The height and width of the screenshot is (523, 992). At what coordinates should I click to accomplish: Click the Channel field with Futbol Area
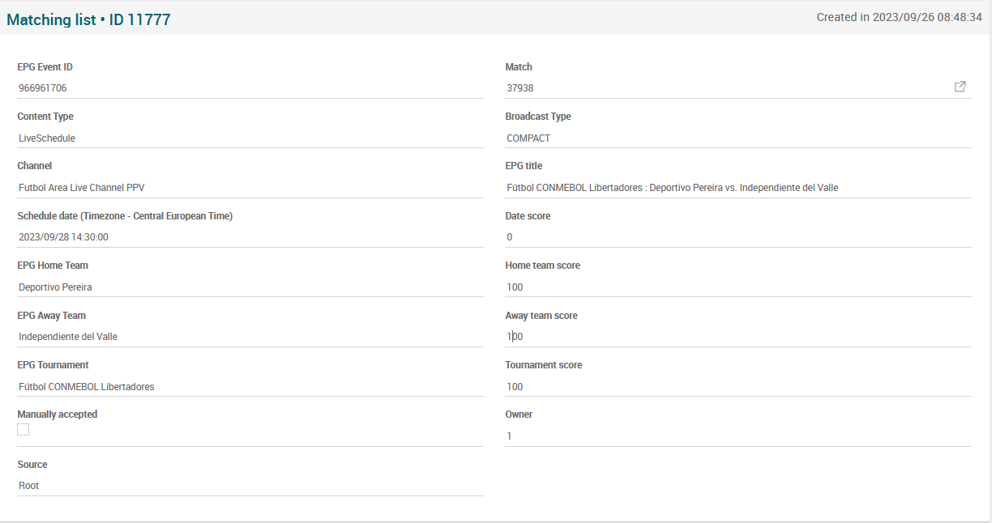(250, 188)
